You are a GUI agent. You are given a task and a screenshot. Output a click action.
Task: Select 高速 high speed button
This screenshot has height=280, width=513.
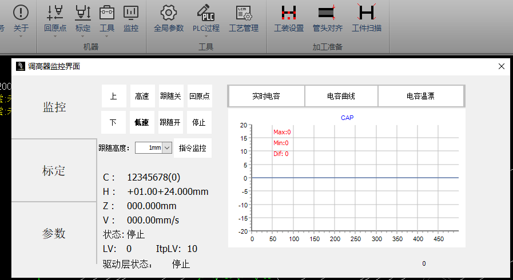click(142, 96)
